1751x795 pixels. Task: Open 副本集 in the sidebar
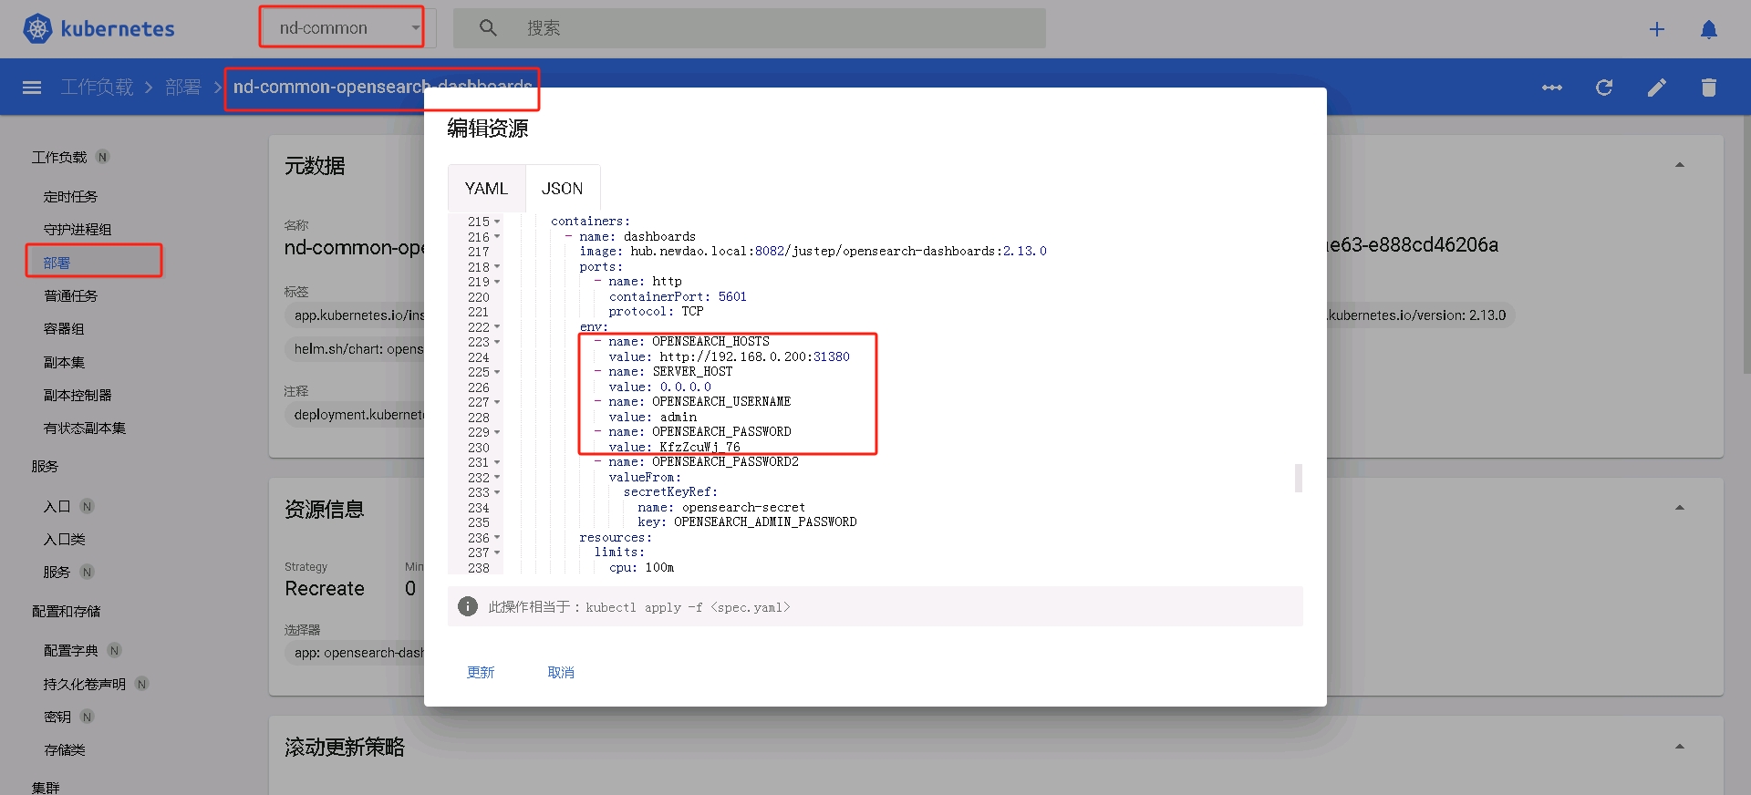[64, 363]
